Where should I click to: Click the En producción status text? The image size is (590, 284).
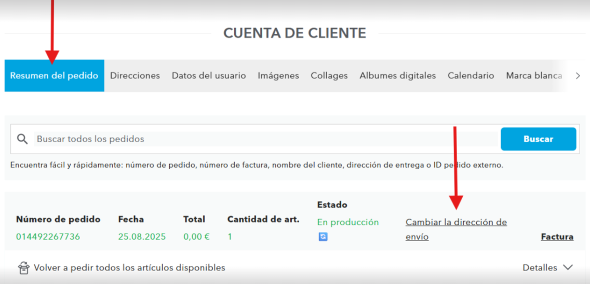click(348, 222)
